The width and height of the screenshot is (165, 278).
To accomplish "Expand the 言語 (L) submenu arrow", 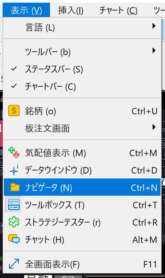I will point(154,26).
